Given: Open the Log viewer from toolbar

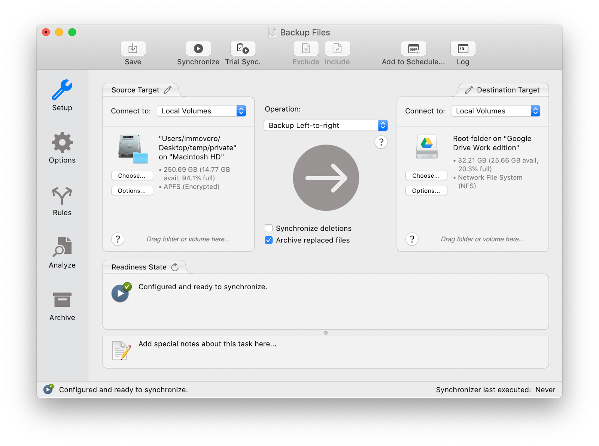Looking at the screenshot, I should coord(463,49).
